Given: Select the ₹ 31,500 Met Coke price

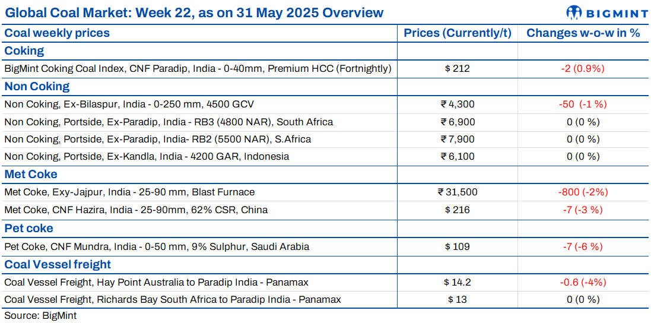Looking at the screenshot, I should pyautogui.click(x=457, y=192).
